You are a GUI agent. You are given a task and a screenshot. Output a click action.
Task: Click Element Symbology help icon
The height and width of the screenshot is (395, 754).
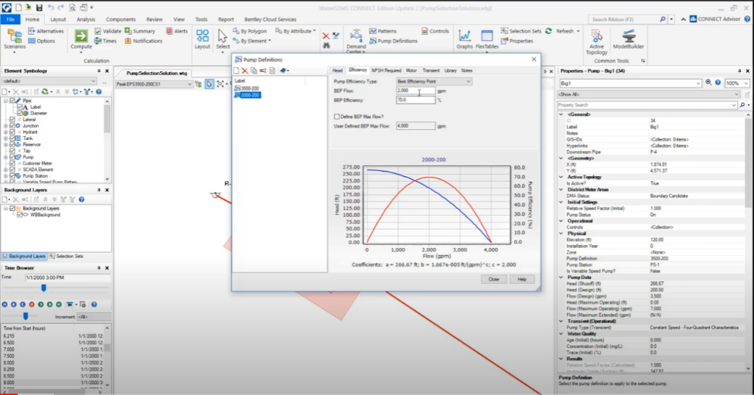pos(98,91)
